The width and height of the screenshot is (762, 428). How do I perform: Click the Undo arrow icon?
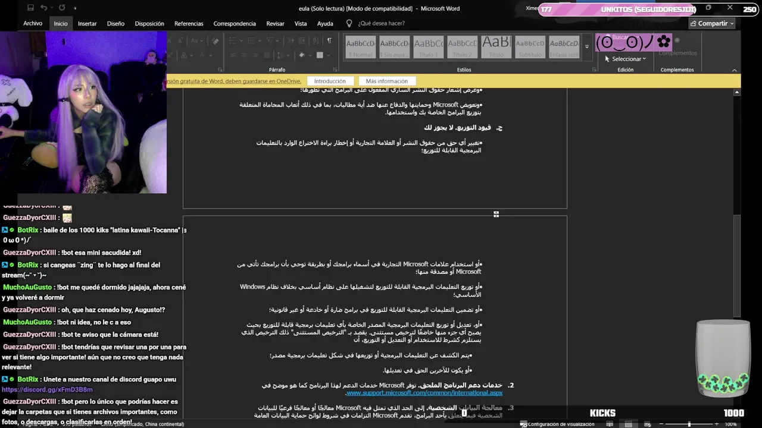(x=44, y=8)
